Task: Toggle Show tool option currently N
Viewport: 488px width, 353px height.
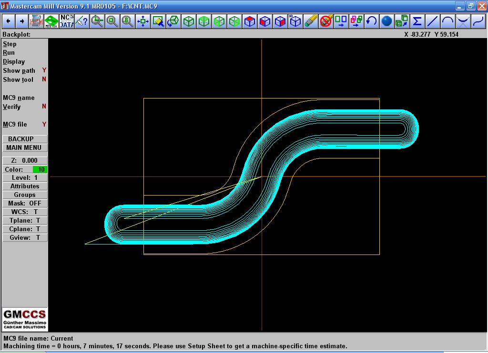Action: (x=25, y=79)
